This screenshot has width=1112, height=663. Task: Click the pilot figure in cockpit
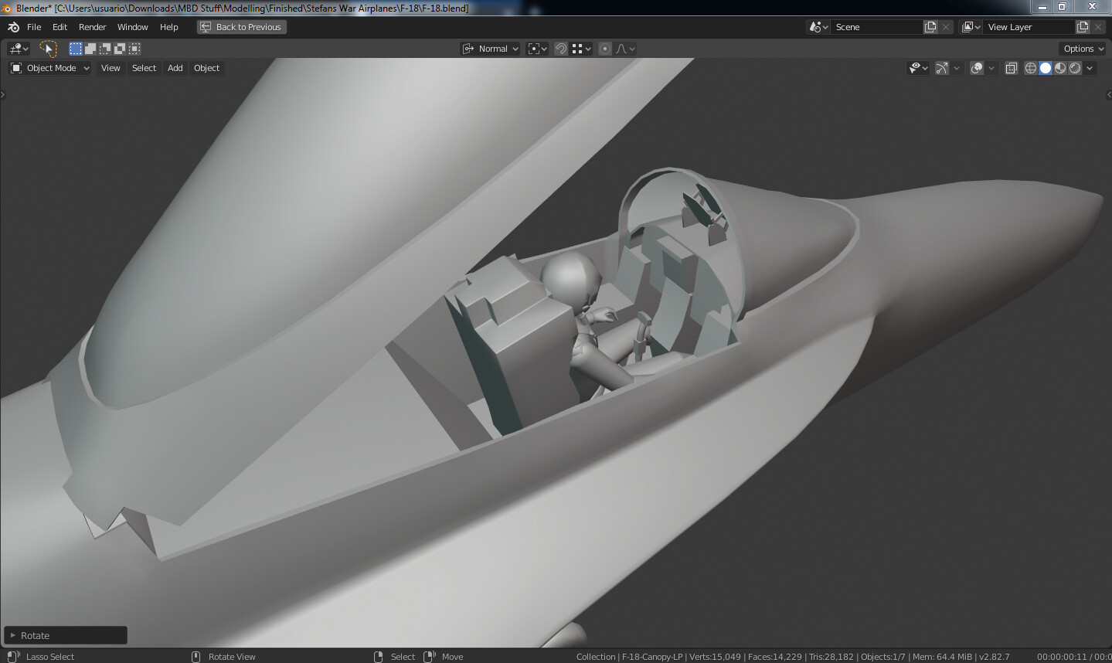(589, 321)
